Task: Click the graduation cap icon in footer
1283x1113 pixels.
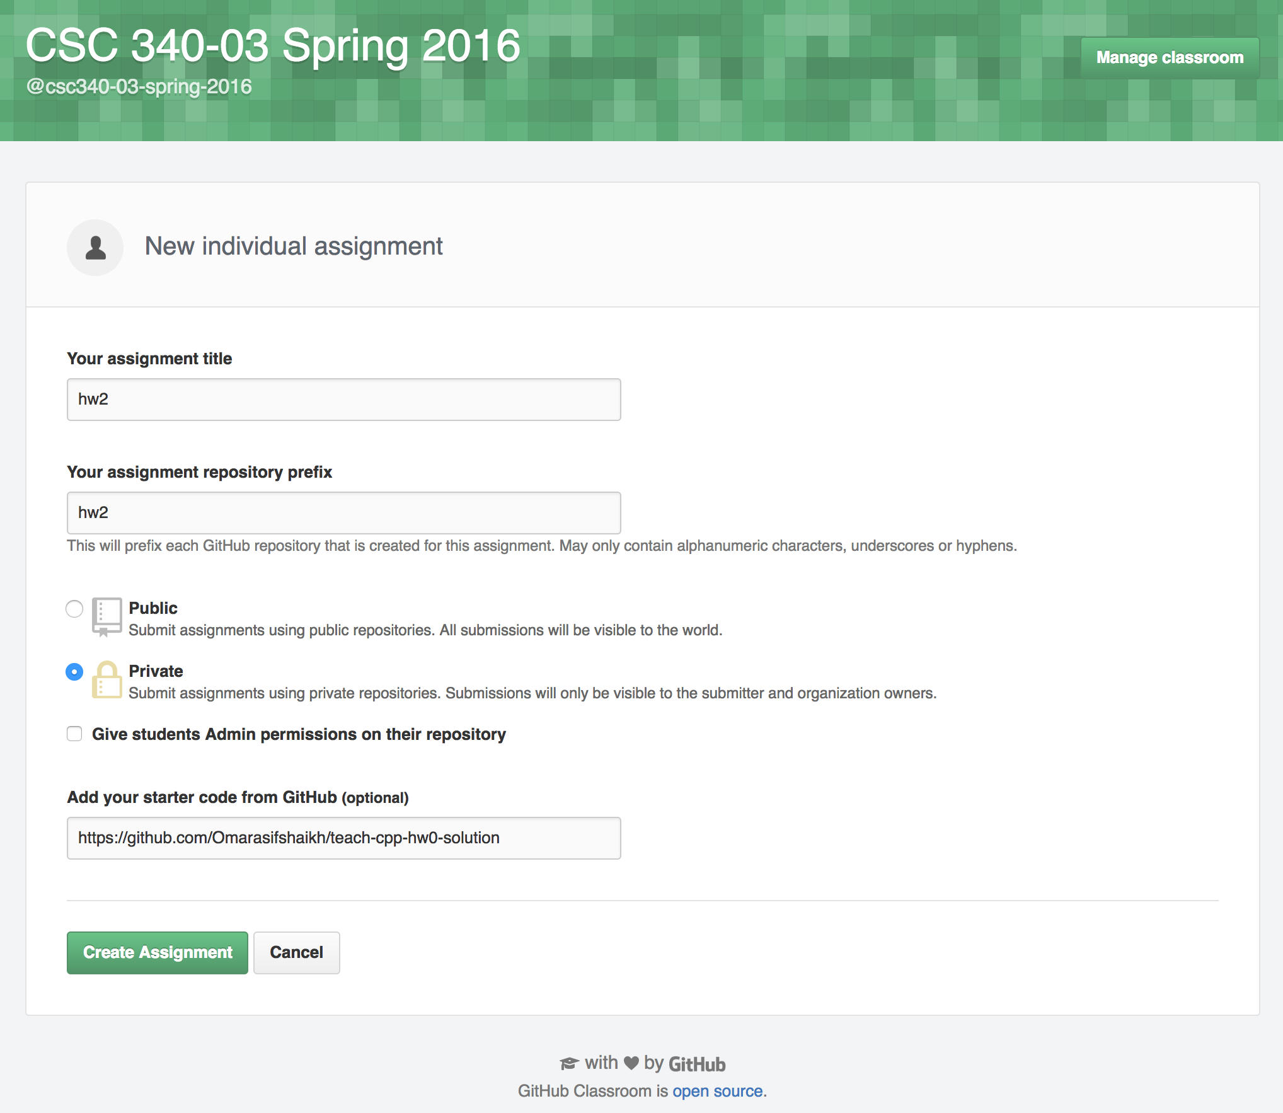Action: point(569,1064)
